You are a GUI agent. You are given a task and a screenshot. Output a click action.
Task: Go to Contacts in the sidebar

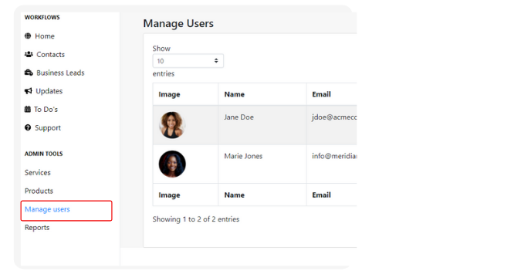tap(50, 55)
